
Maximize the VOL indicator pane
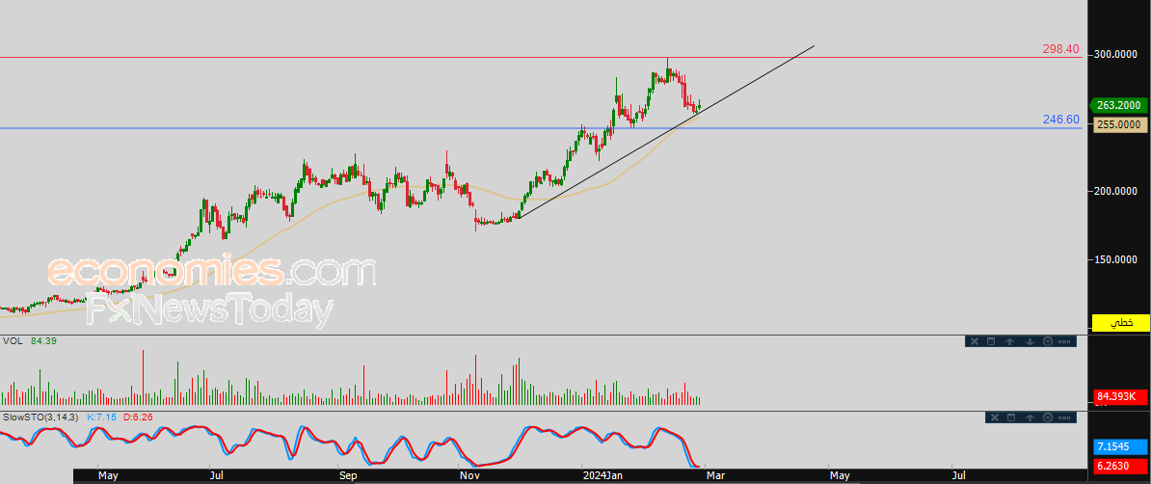click(991, 341)
